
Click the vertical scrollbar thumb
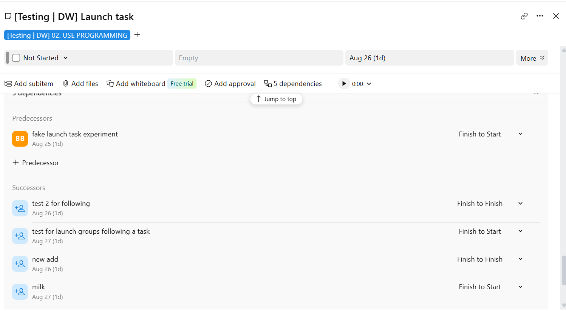tap(564, 270)
